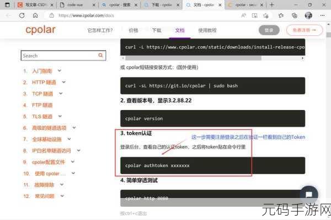Open the favorites star icon
The height and width of the screenshot is (220, 331).
(x=281, y=15)
